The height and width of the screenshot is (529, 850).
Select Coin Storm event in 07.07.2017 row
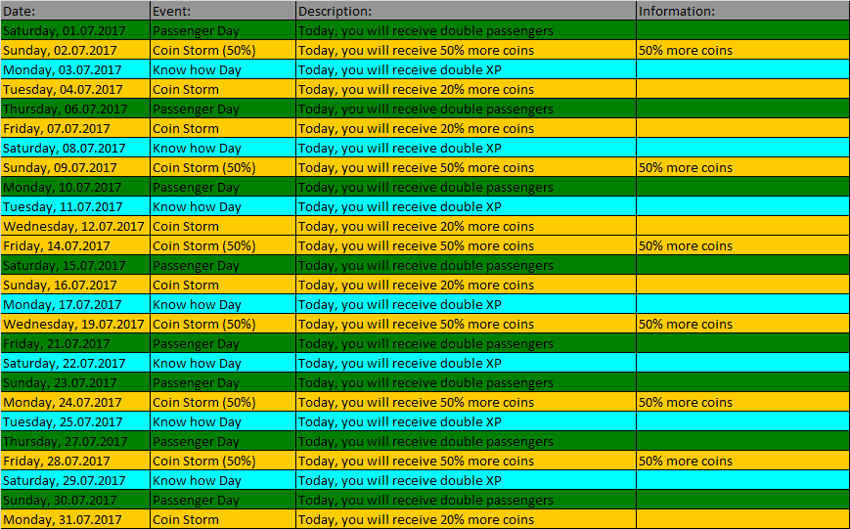point(223,128)
